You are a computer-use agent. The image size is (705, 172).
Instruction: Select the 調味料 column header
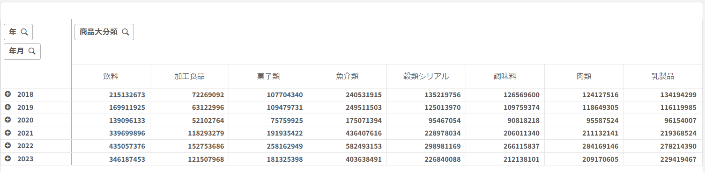coord(505,76)
